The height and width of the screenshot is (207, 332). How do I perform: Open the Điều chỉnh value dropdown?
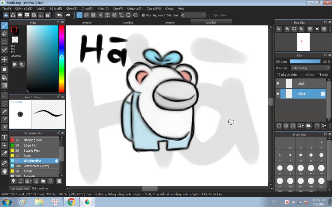point(193,15)
